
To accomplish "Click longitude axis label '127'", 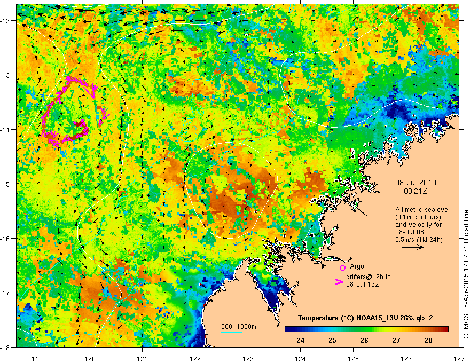I will (x=459, y=359).
